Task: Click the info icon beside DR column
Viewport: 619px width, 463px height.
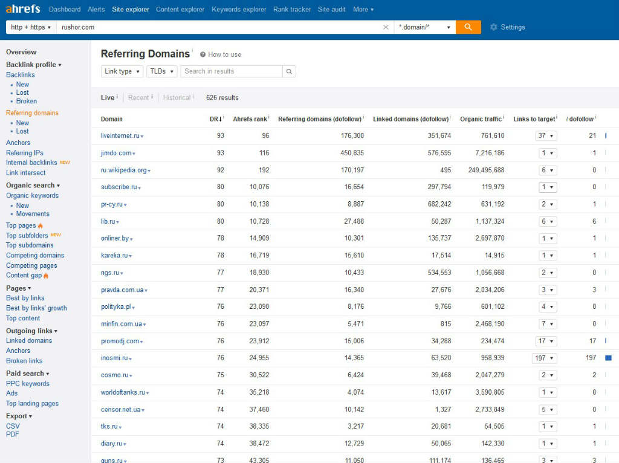Action: coord(224,118)
